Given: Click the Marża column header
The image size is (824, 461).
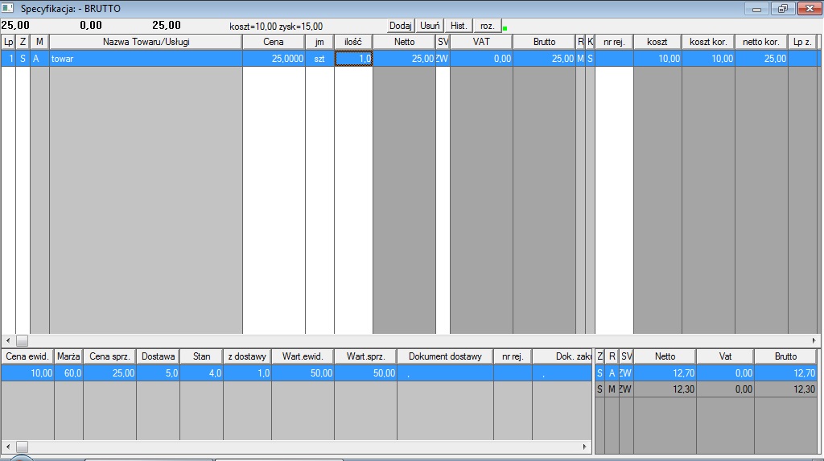Looking at the screenshot, I should tap(68, 356).
